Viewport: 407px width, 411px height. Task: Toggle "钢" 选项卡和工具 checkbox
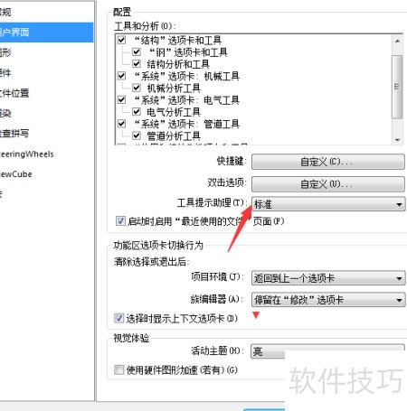pos(137,51)
